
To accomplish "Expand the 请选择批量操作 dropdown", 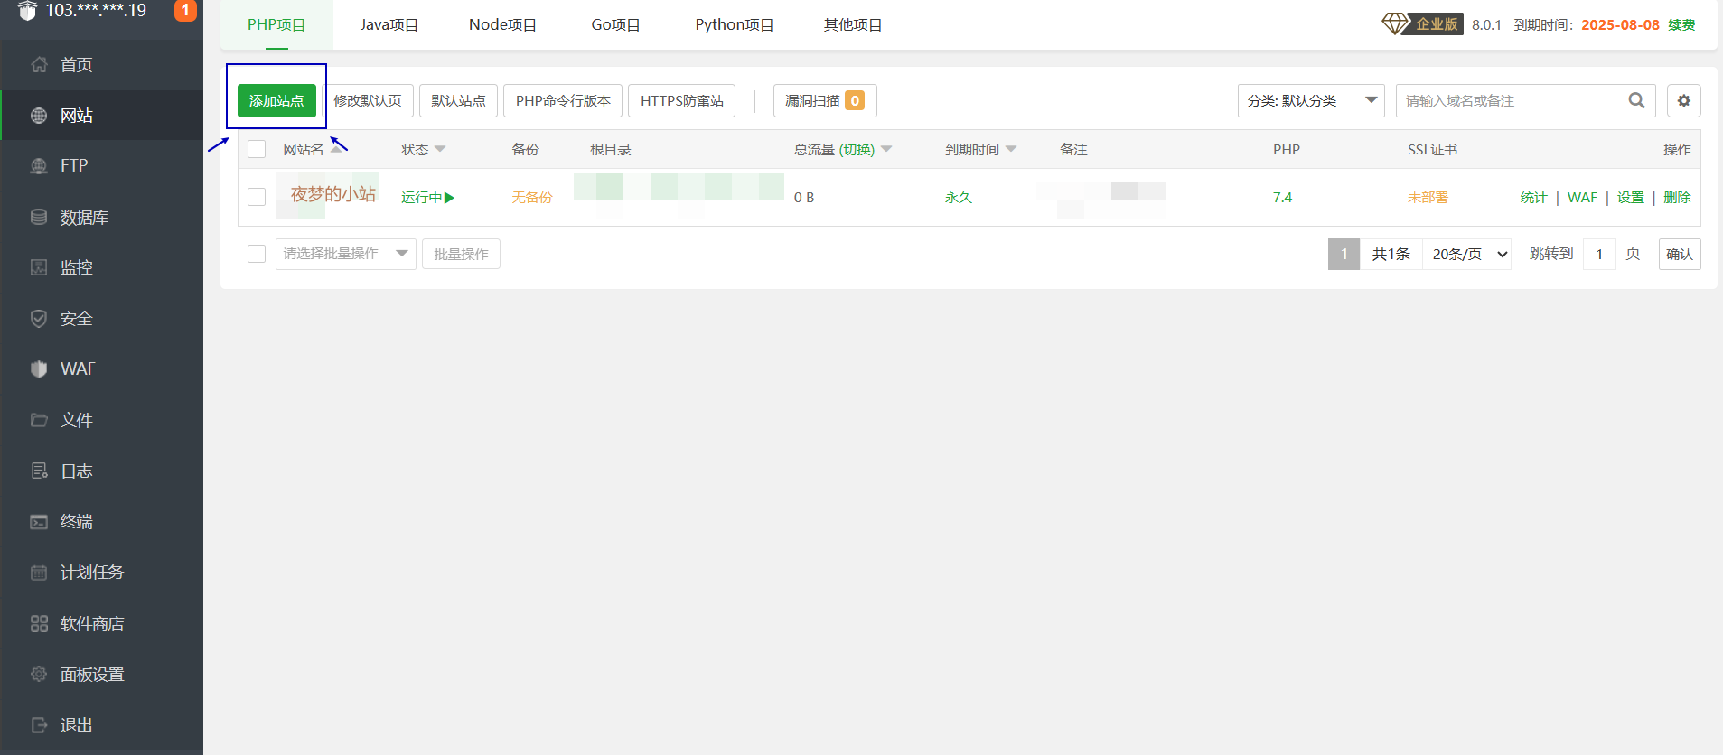I will 345,254.
